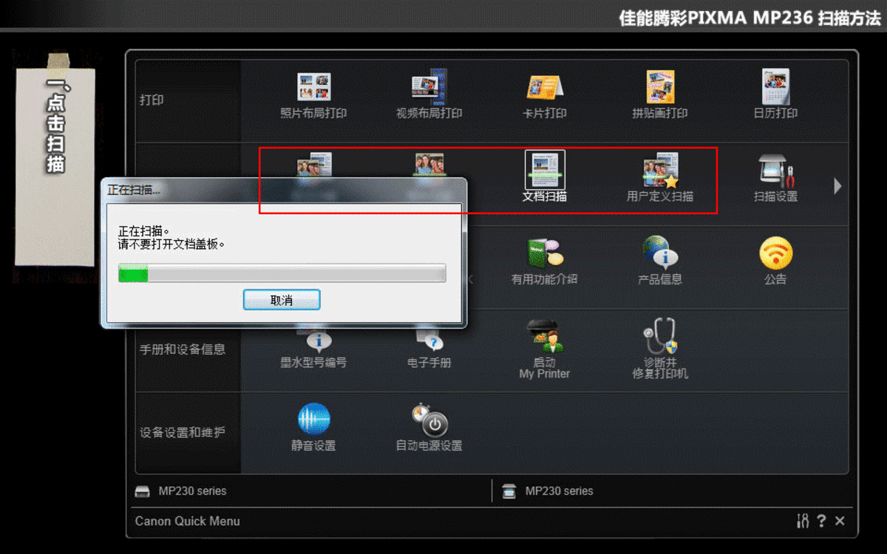Click the 正在扫描... dialog title bar
This screenshot has width=887, height=554.
tap(283, 189)
